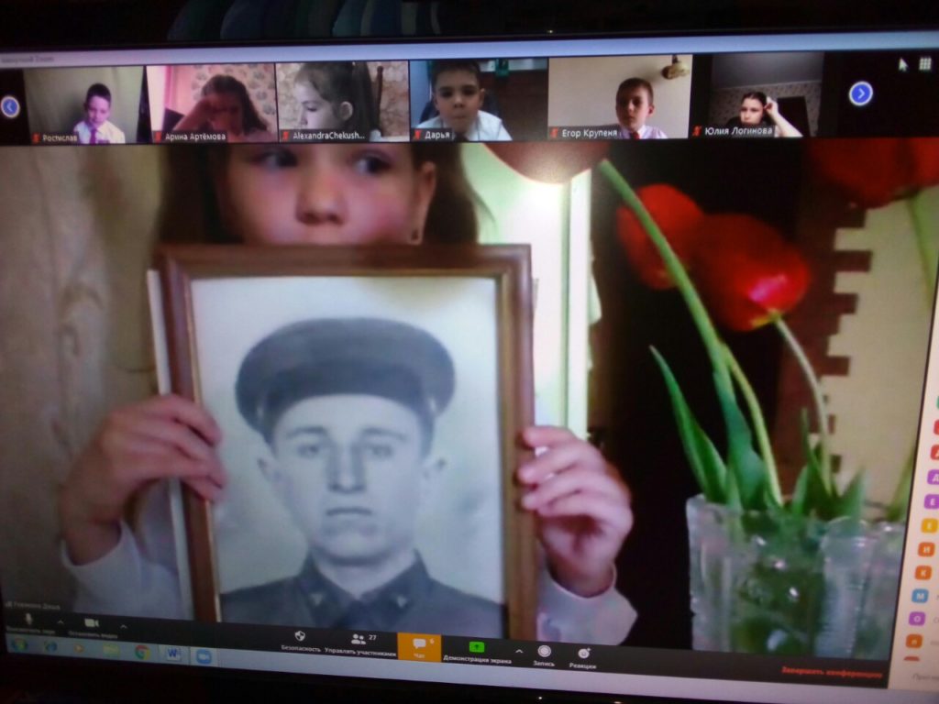The height and width of the screenshot is (704, 939).
Task: Start recording with Запись button
Action: point(544,653)
